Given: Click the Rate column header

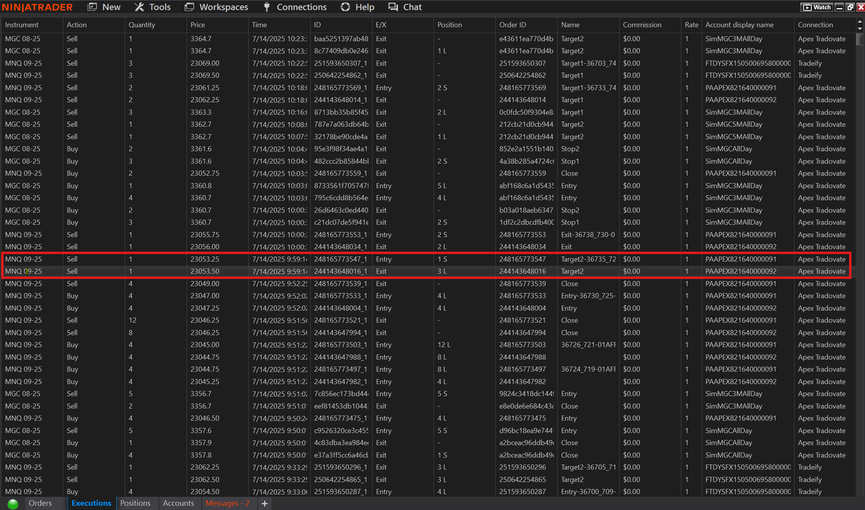Looking at the screenshot, I should (x=692, y=24).
